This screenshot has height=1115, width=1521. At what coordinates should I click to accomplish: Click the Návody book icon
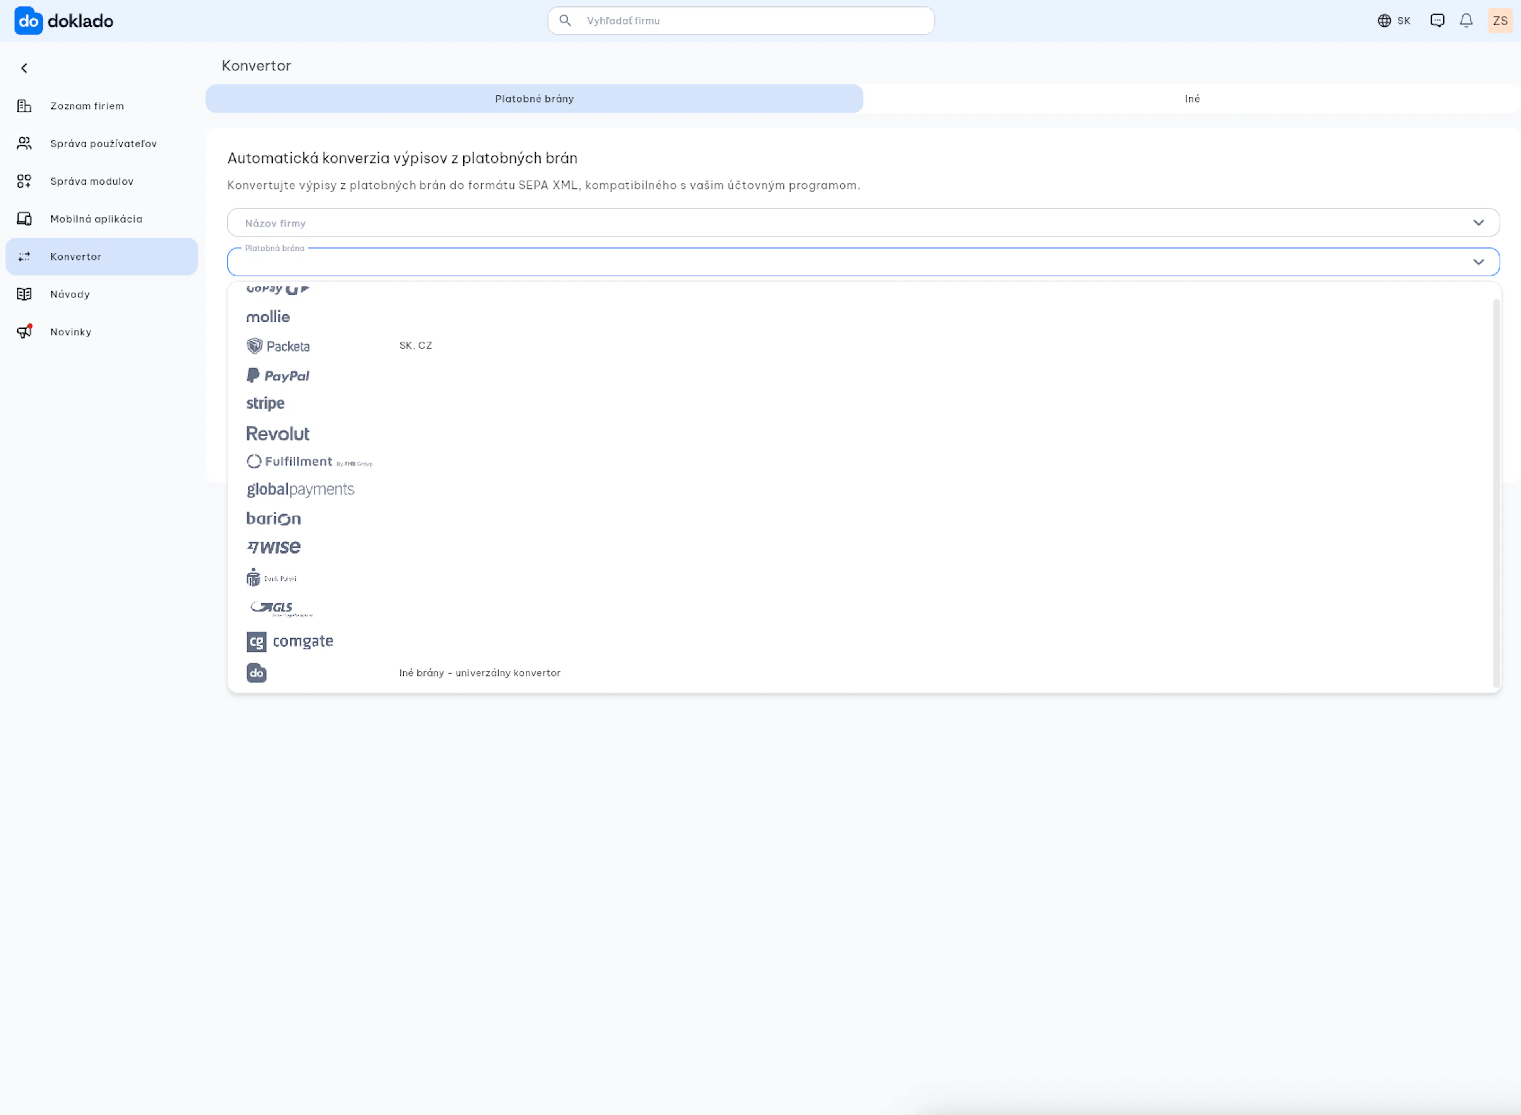(24, 295)
